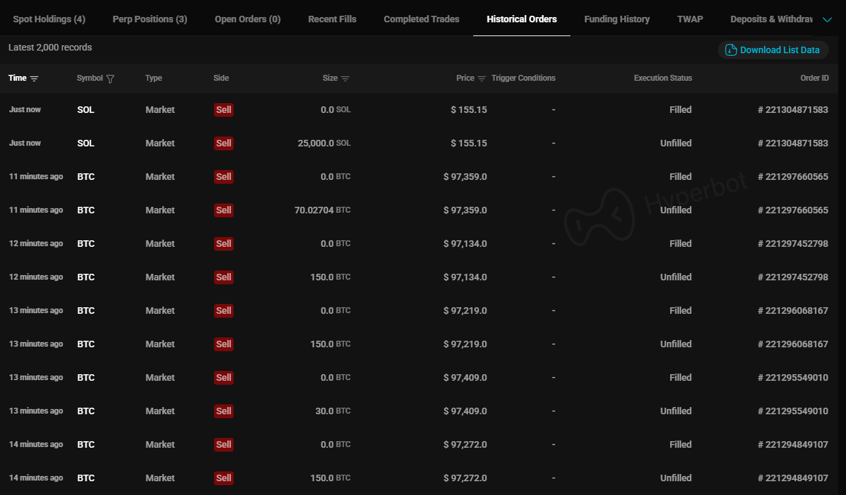The image size is (846, 495).
Task: Click the Execution Status column header
Action: click(x=662, y=78)
